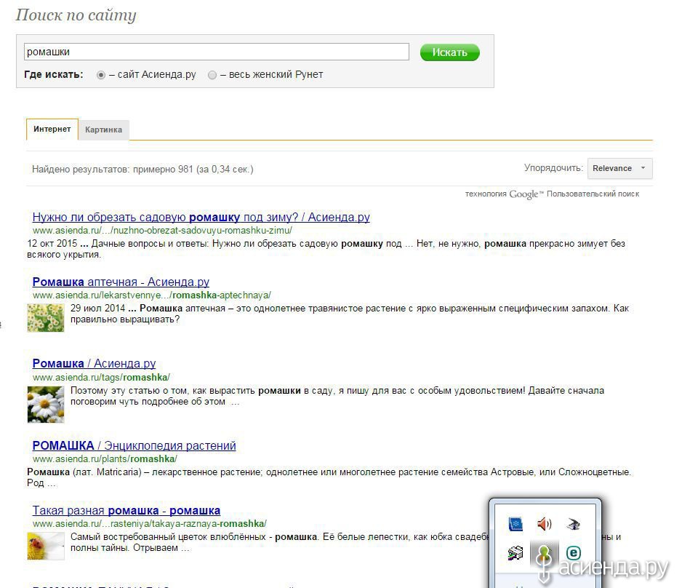Click the "Поиск по сайту" heading

tap(76, 15)
